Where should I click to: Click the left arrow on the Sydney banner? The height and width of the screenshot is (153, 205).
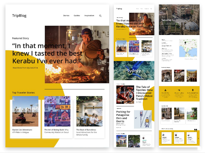point(116,71)
